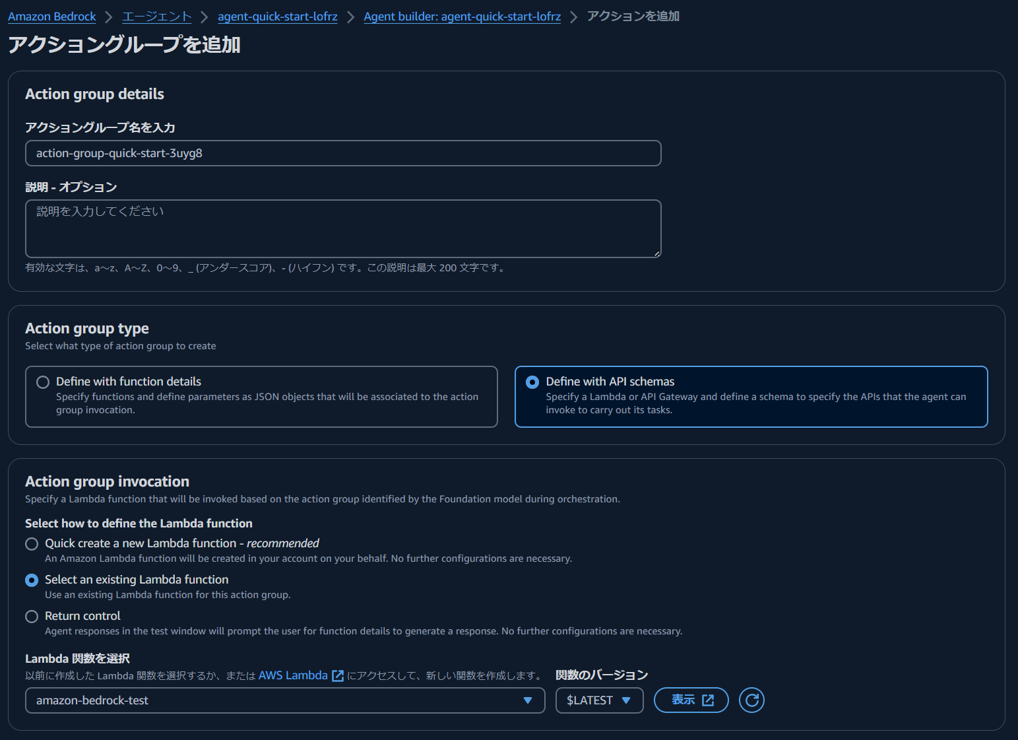
Task: Select the Return control option
Action: pos(31,617)
